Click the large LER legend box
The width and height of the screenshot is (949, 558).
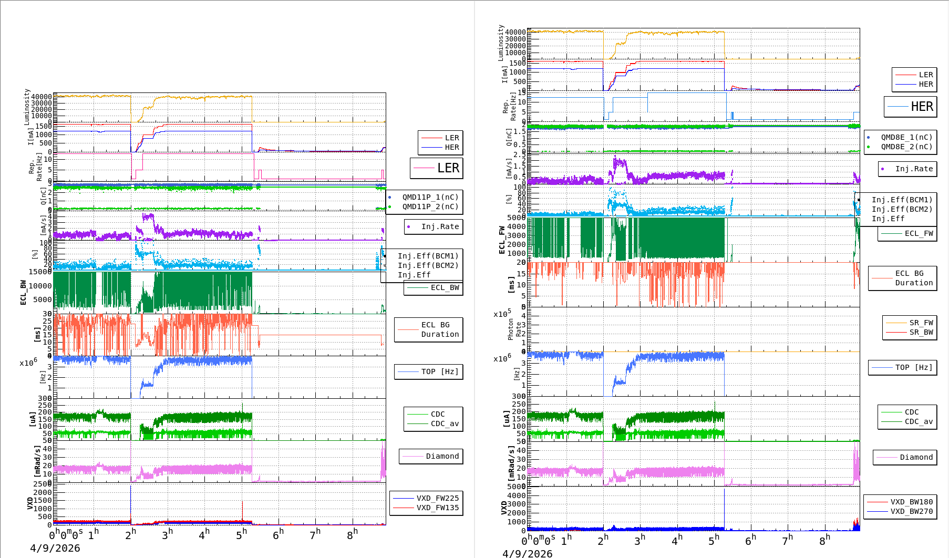pyautogui.click(x=436, y=168)
